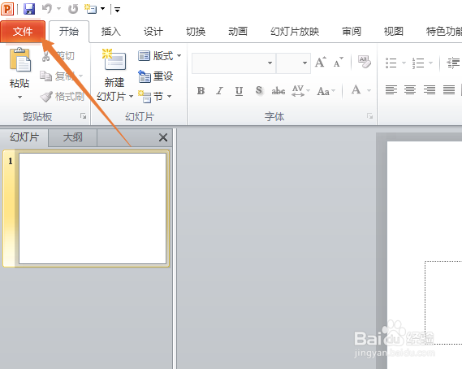The width and height of the screenshot is (462, 369).
Task: Open the 切换 transitions tab
Action: (x=196, y=31)
